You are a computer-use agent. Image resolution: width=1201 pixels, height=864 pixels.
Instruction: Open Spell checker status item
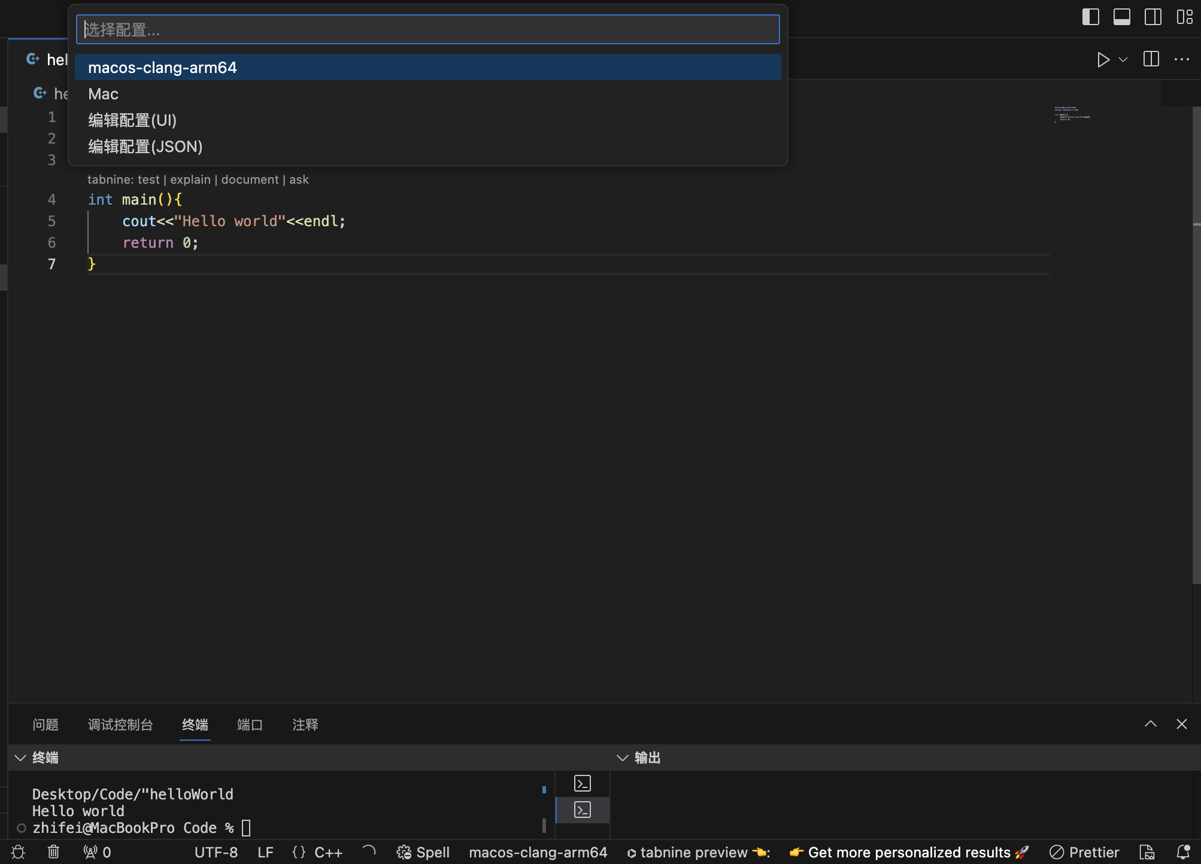pos(423,852)
